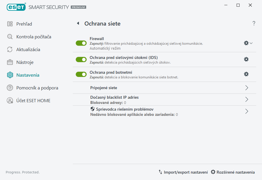Open Pripojené siete via its chevron
Image resolution: width=262 pixels, height=180 pixels.
pyautogui.click(x=247, y=87)
